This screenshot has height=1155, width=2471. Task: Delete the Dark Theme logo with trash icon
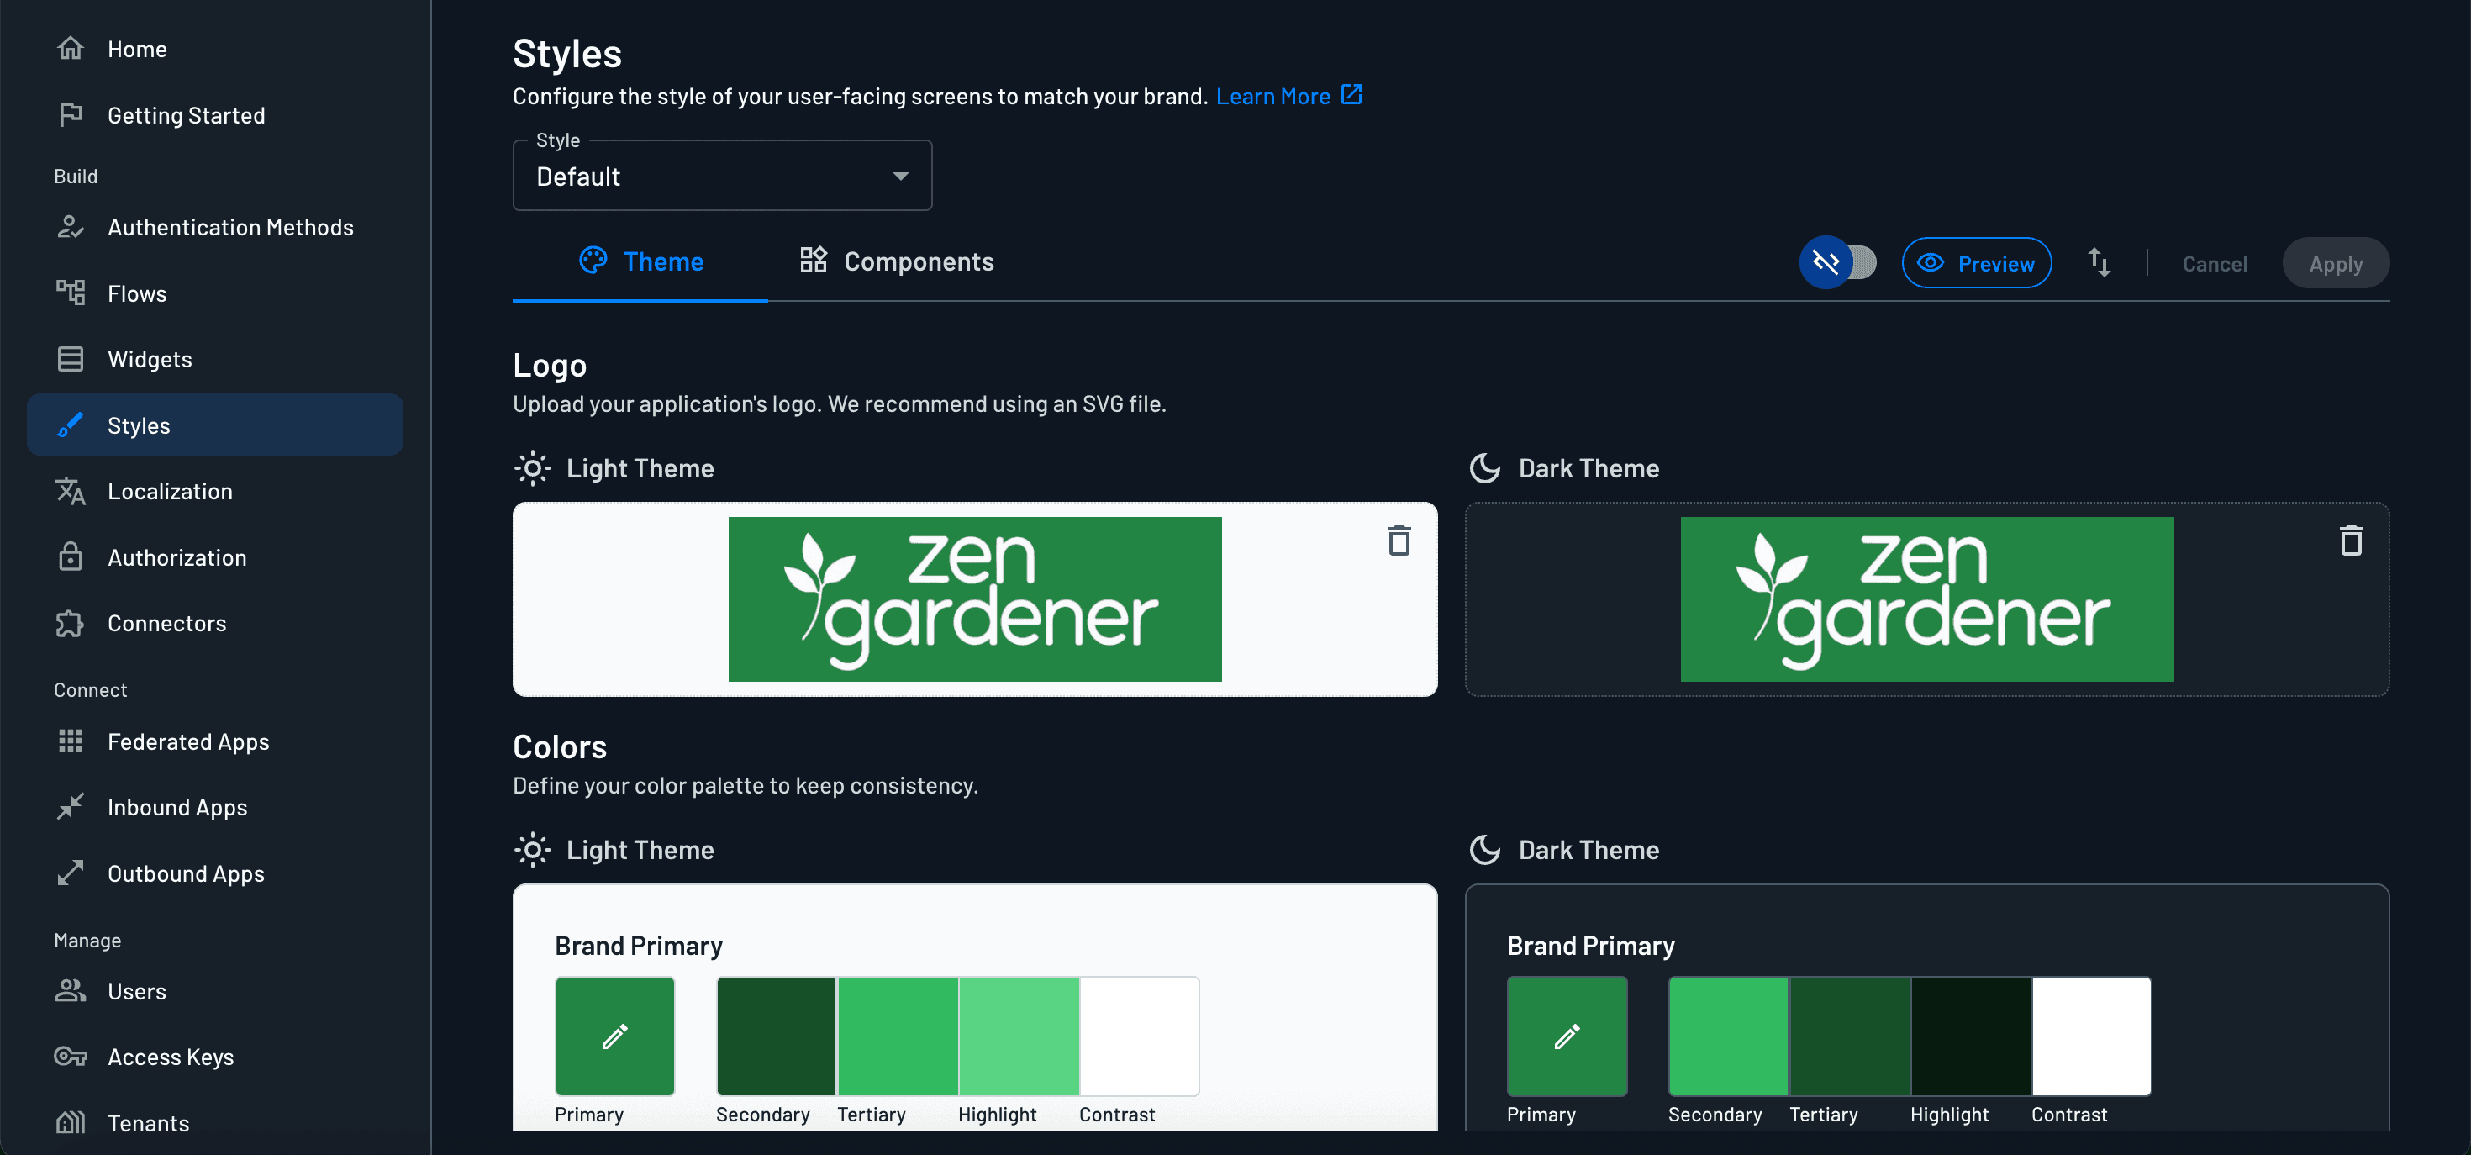point(2350,541)
